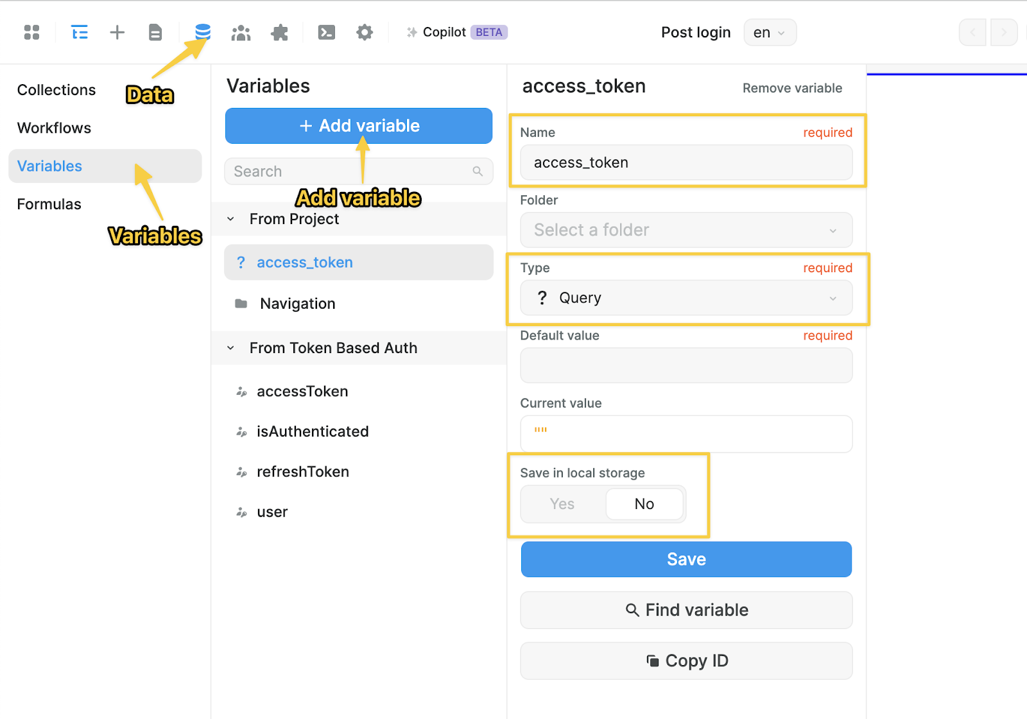Open Copilot from the top bar

444,31
